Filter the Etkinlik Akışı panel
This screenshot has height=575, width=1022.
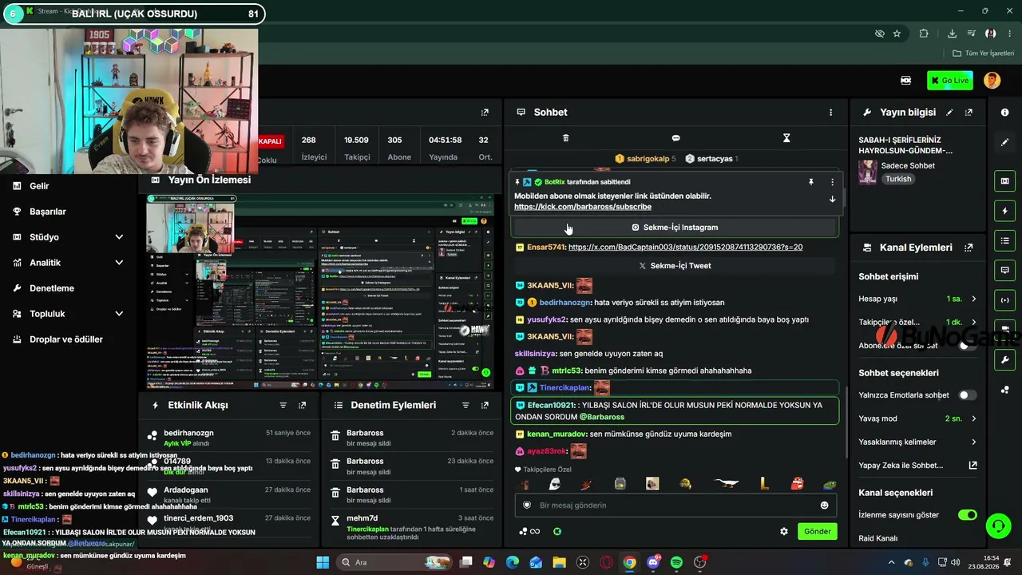(x=283, y=406)
